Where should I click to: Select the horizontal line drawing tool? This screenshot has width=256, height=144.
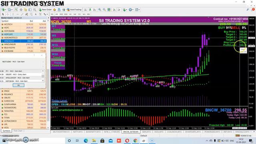18,14
